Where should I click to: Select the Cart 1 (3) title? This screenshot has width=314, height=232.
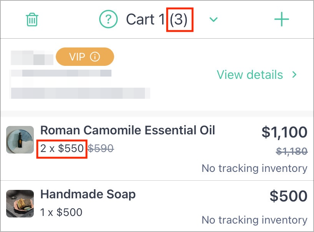point(157,20)
